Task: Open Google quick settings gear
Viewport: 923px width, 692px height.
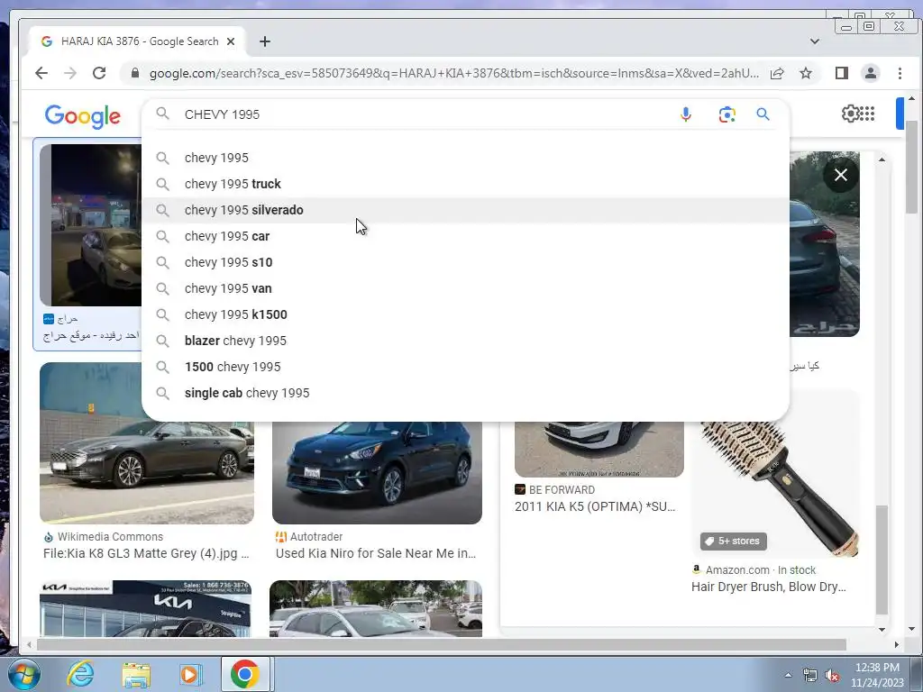Action: click(850, 113)
